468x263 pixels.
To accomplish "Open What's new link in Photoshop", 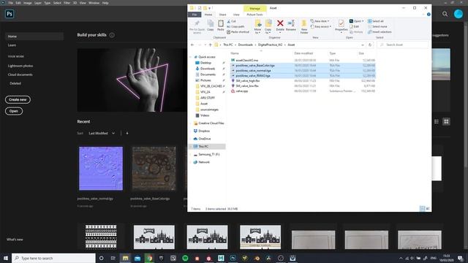I will coord(15,240).
